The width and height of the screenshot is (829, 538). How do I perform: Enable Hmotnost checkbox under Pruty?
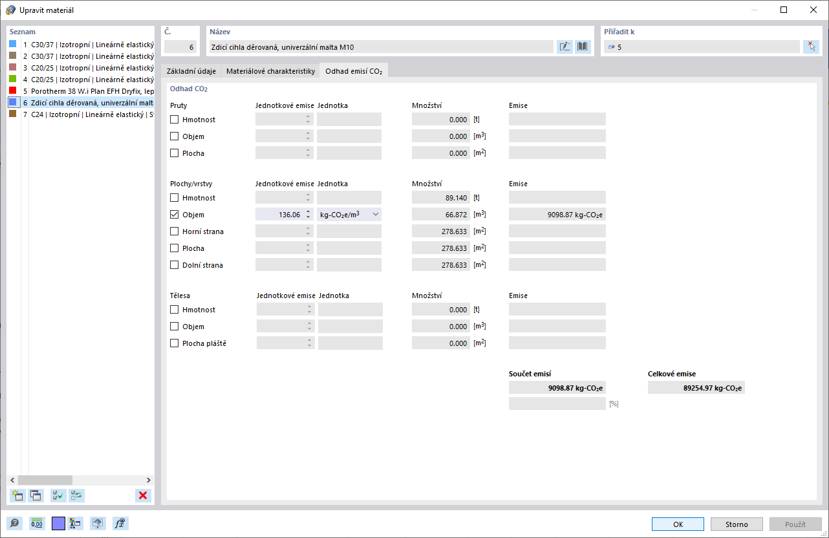coord(174,120)
